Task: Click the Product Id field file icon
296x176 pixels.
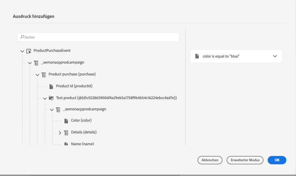Action: (51, 86)
